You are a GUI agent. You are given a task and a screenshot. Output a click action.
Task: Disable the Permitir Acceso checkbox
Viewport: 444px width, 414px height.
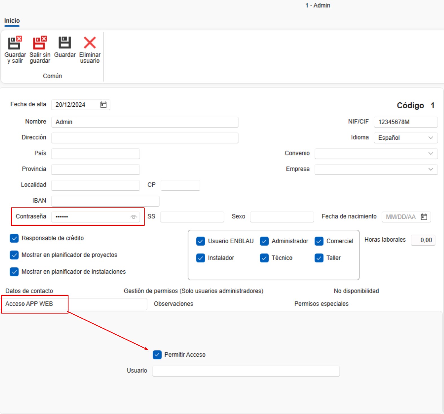157,355
